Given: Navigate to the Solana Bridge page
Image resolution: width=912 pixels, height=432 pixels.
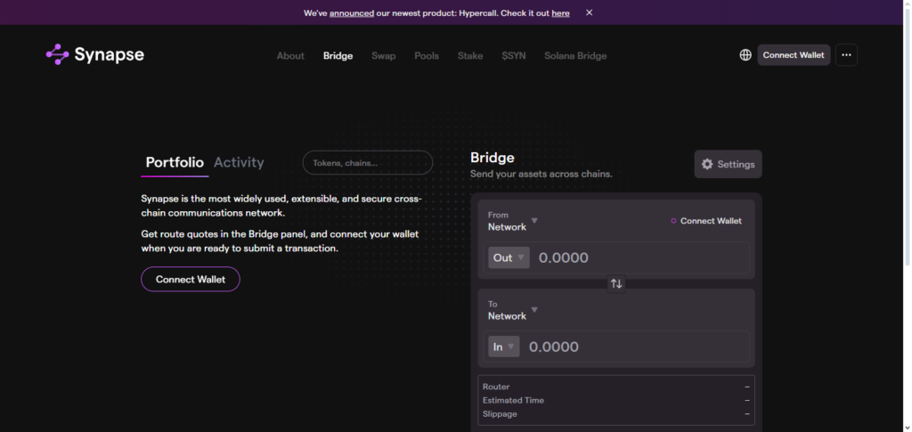Looking at the screenshot, I should [x=575, y=55].
